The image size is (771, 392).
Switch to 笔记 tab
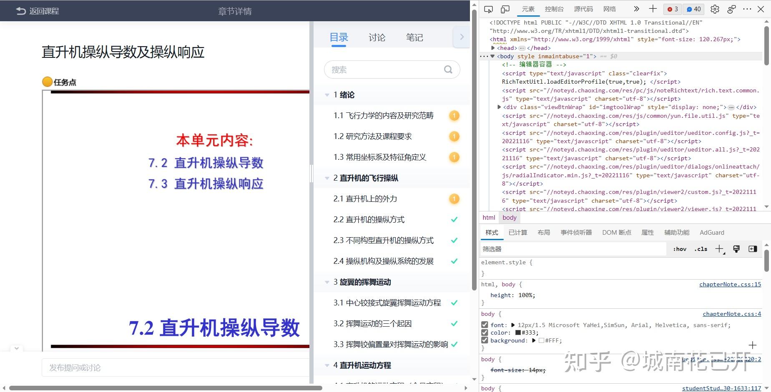(414, 37)
